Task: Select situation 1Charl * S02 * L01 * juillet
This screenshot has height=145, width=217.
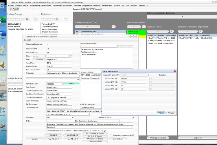Action: tap(195, 38)
